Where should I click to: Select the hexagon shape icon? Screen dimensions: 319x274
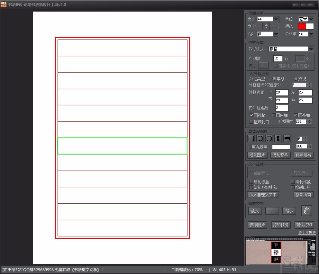(269, 139)
